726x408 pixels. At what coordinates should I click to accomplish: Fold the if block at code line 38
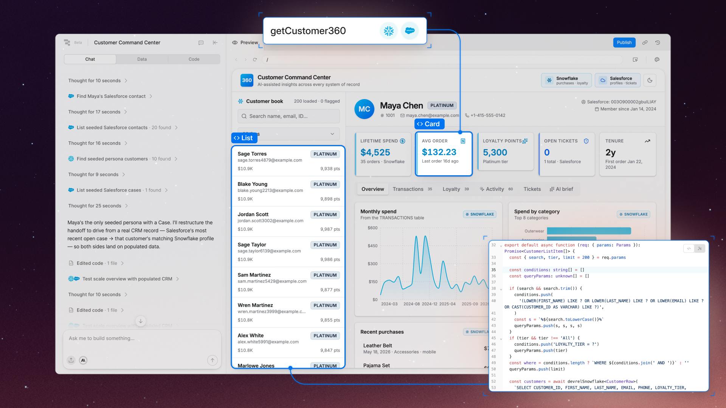(501, 289)
